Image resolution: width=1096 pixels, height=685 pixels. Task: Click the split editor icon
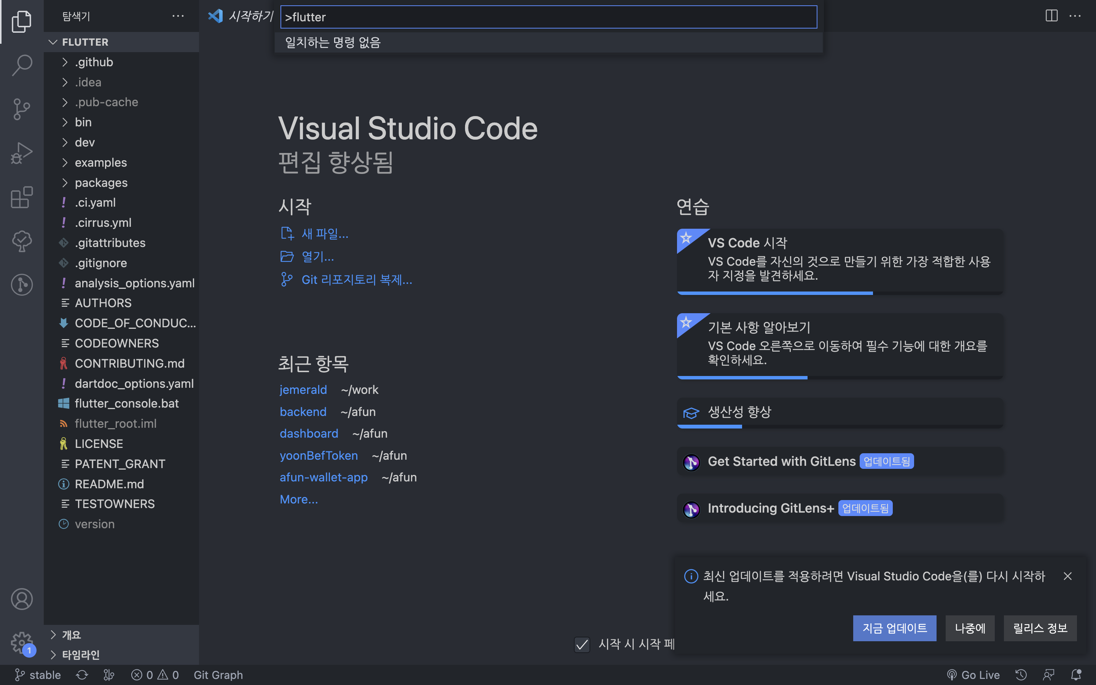coord(1051,16)
